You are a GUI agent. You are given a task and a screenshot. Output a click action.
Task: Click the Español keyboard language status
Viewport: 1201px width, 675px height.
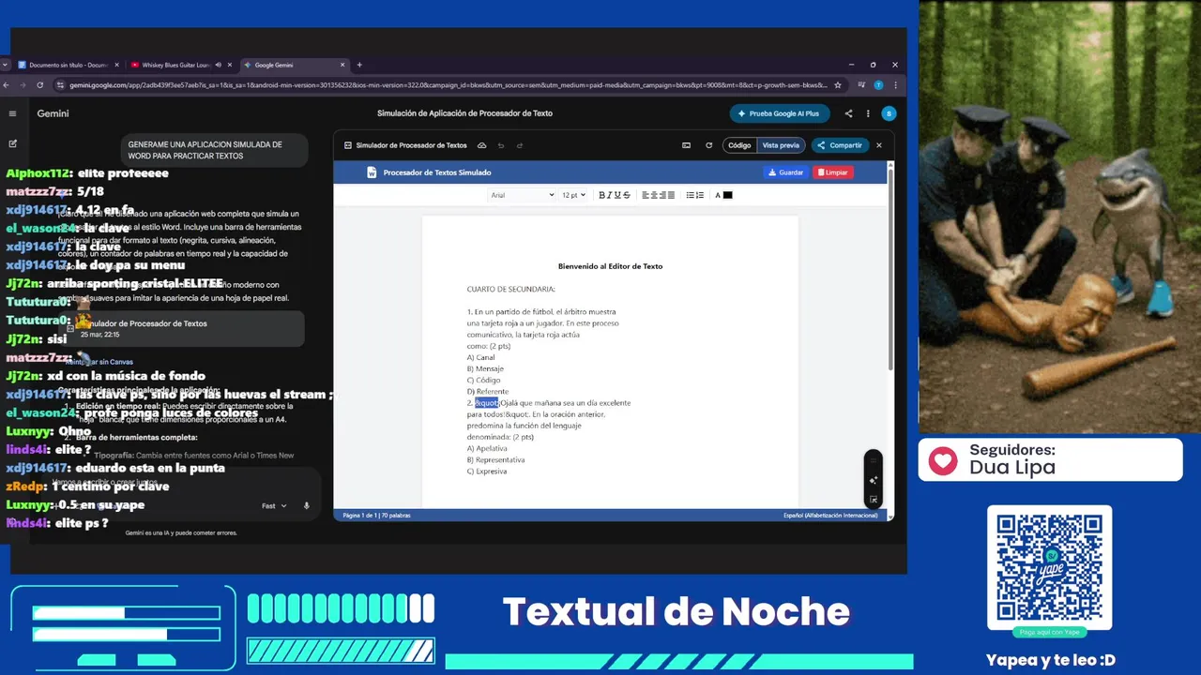833,515
